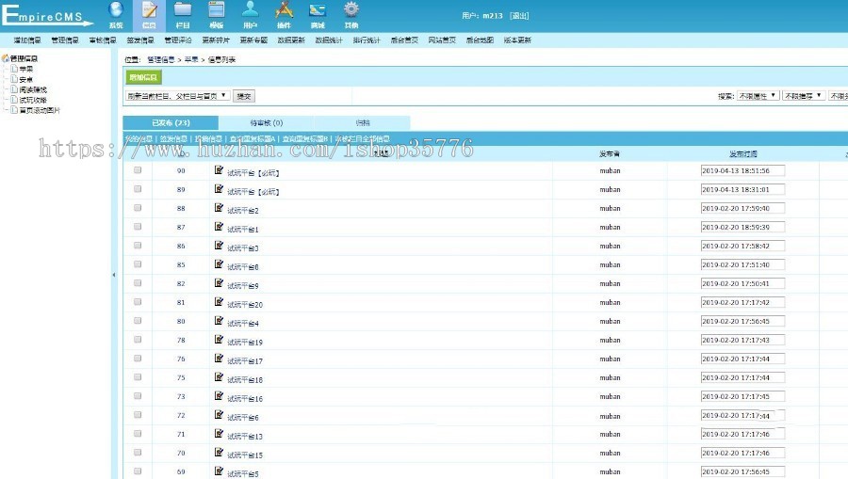The image size is (848, 479).
Task: Select 试玩攻略 in the left tree
Action: pos(33,100)
